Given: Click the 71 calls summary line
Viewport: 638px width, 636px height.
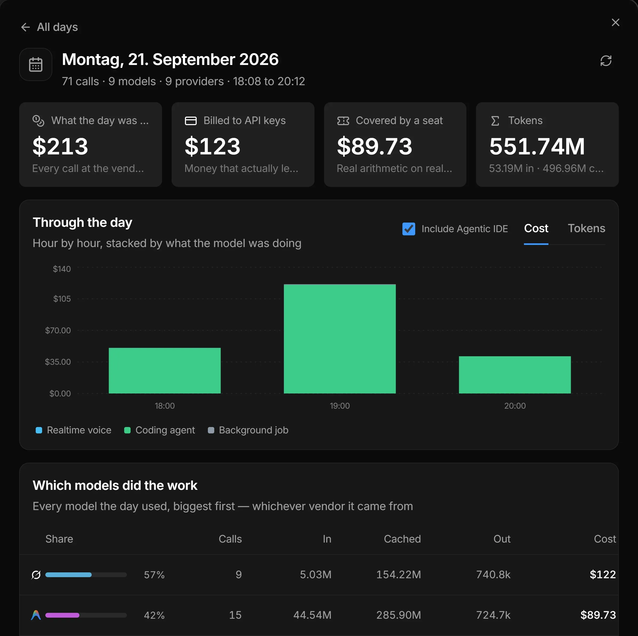Looking at the screenshot, I should [183, 81].
